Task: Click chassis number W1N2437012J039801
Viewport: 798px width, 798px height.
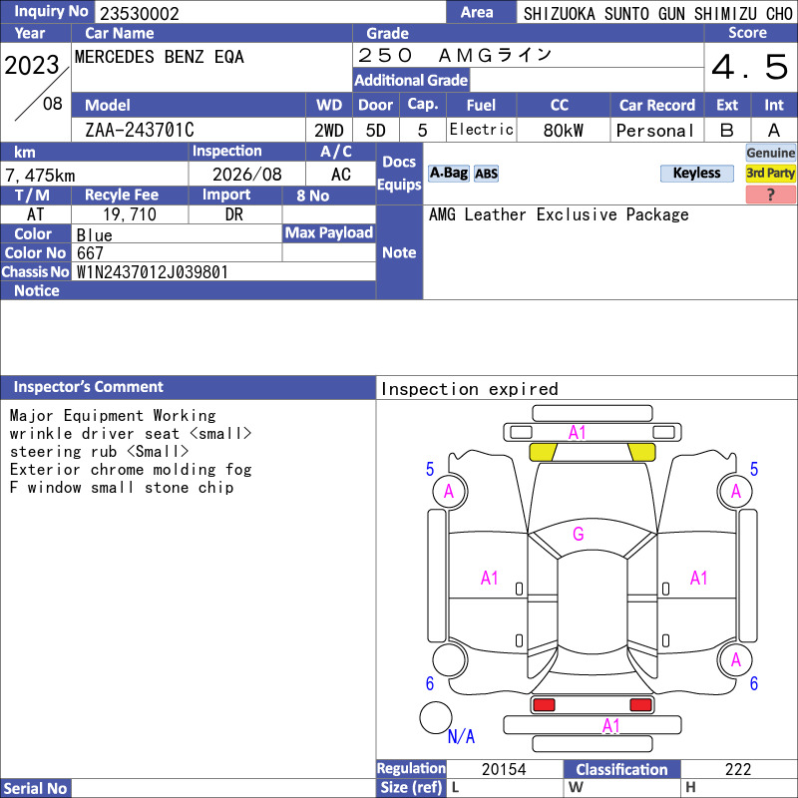Action: (153, 272)
